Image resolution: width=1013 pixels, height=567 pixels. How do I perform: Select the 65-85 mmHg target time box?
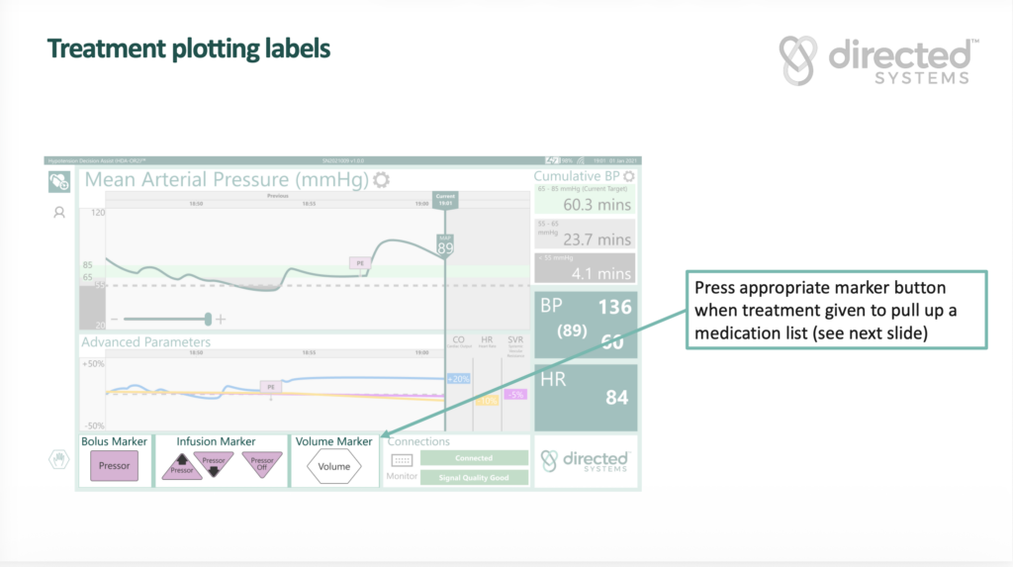point(585,199)
